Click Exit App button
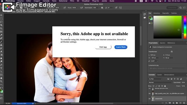 click(103, 47)
